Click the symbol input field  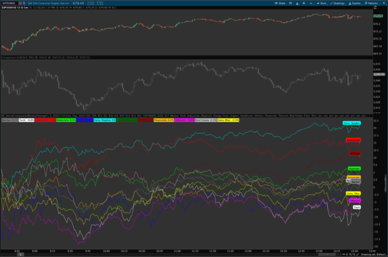(10, 3)
